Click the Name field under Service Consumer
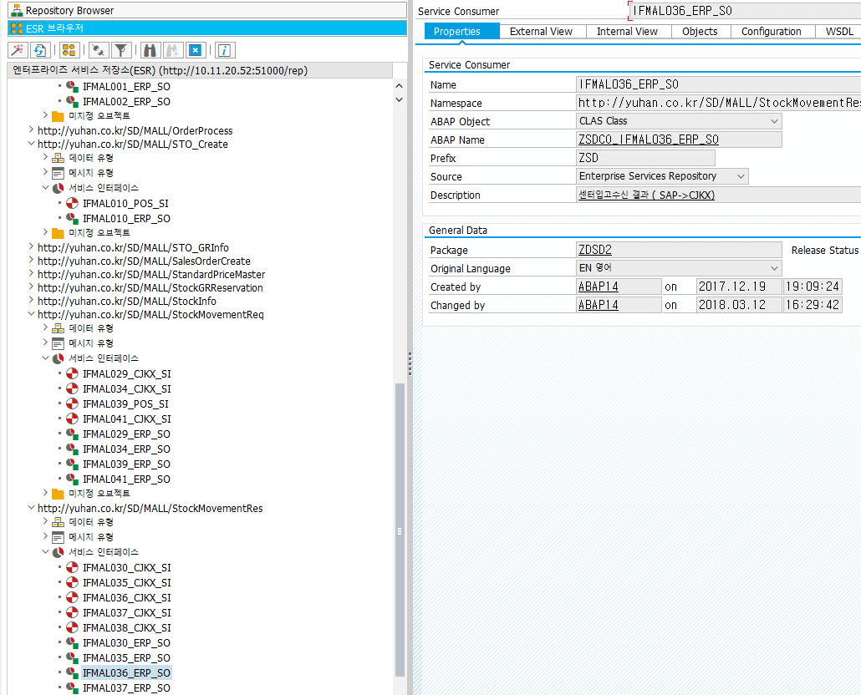Image resolution: width=861 pixels, height=695 pixels. click(718, 84)
